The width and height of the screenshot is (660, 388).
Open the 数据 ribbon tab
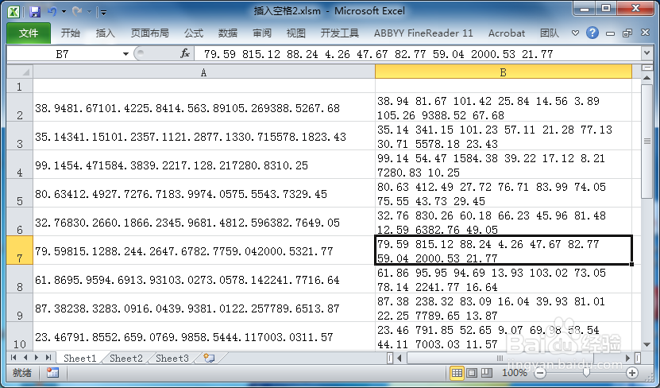tap(228, 33)
